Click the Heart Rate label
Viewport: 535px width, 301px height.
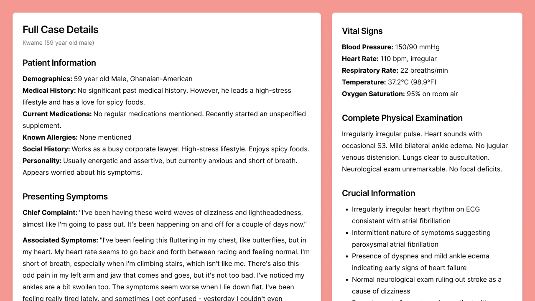360,59
